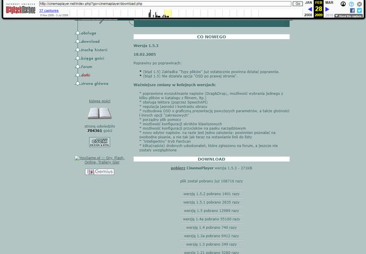The height and width of the screenshot is (254, 366).
Task: Close the Wayback toolbar with X icon
Action: [359, 4]
